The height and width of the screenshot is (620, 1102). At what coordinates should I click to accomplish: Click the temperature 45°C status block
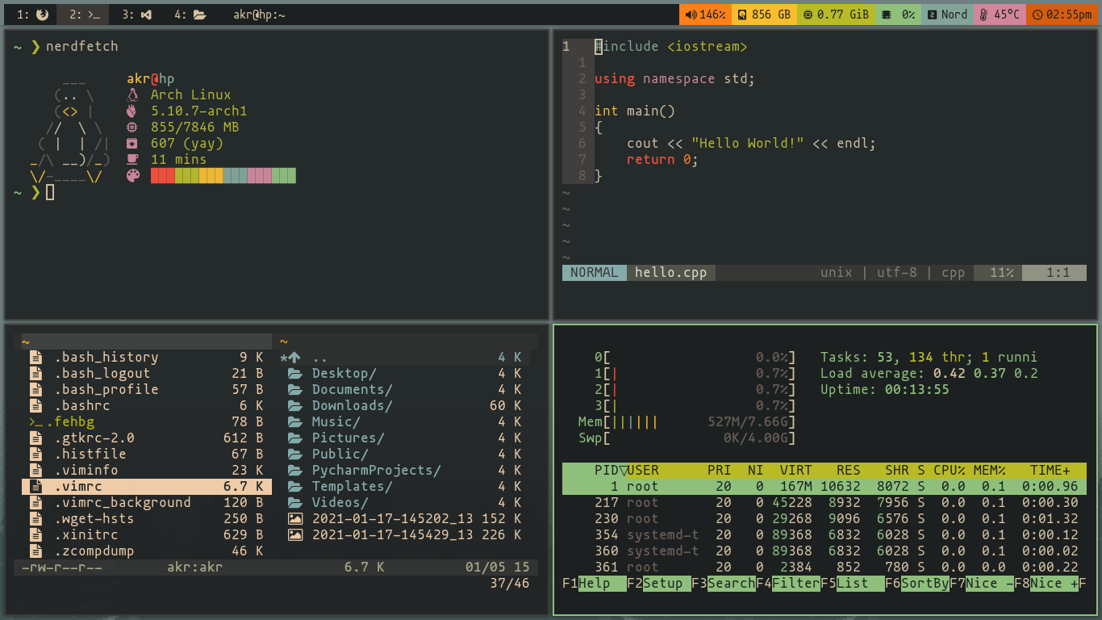1000,15
